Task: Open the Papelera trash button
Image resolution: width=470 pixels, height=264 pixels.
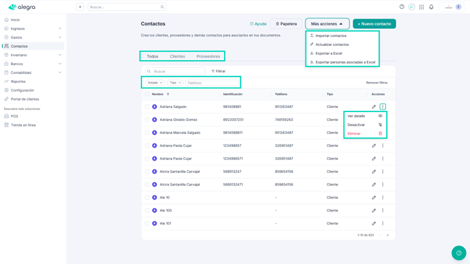Action: coord(286,24)
